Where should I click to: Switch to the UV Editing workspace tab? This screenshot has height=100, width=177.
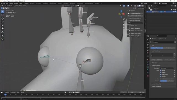(x=45, y=4)
